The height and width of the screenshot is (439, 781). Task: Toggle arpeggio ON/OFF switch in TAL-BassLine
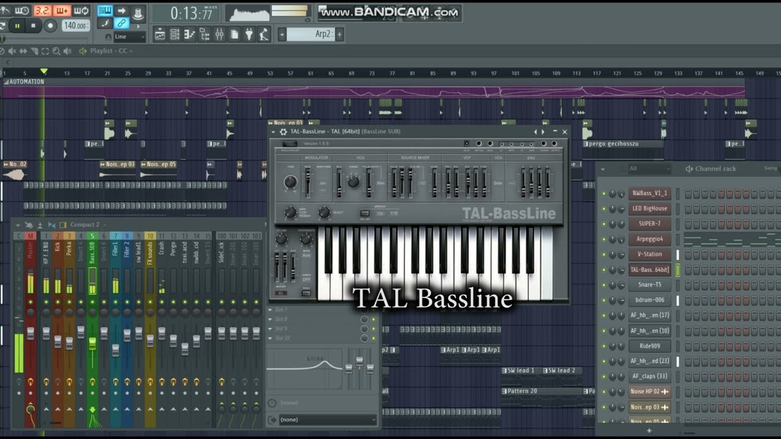(x=365, y=213)
